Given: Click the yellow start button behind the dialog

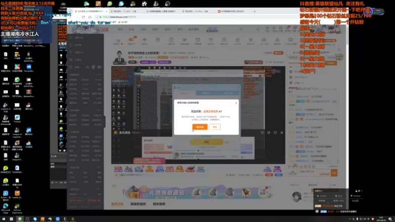Looking at the screenshot, I should point(206,142).
